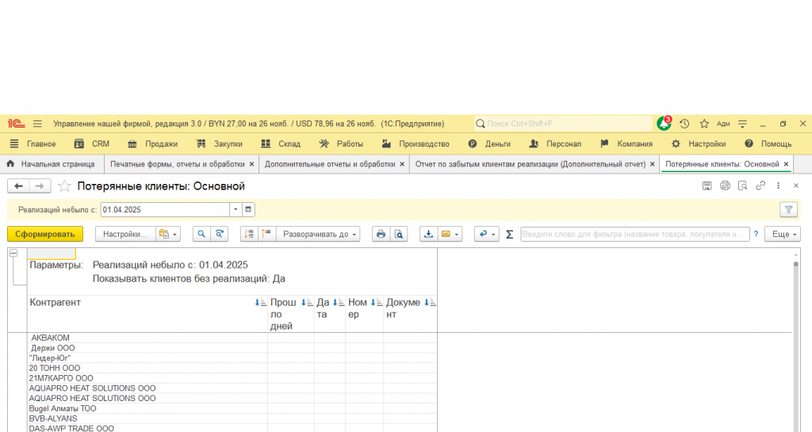The height and width of the screenshot is (432, 812).
Task: Open the Еще dropdown menu
Action: 783,234
